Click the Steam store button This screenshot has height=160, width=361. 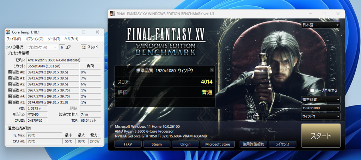tap(157, 144)
